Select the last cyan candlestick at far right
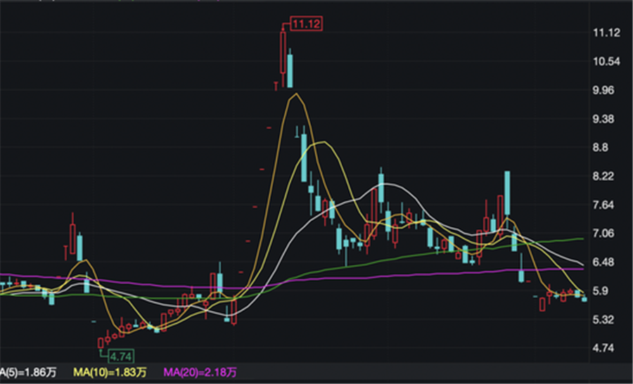The height and width of the screenshot is (384, 633). (584, 299)
